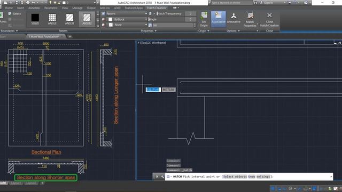Toggle polar tracking in status bar

pyautogui.click(x=290, y=188)
